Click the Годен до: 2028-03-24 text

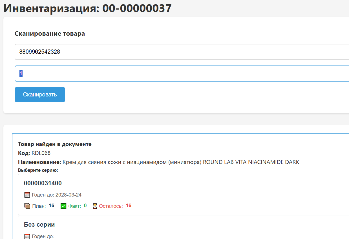click(57, 195)
